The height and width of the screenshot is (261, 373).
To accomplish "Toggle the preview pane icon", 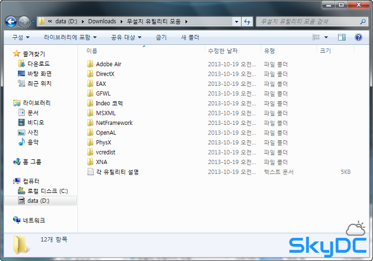I will click(342, 37).
